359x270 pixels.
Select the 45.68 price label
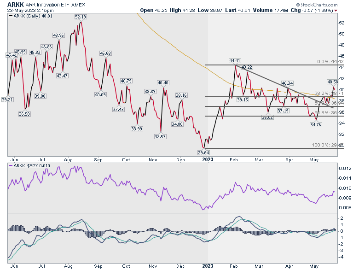click(x=105, y=53)
